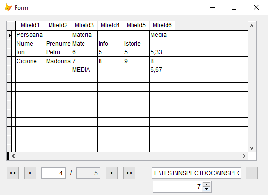Image resolution: width=268 pixels, height=195 pixels.
Task: Select the 6,67 cell
Action: click(162, 70)
